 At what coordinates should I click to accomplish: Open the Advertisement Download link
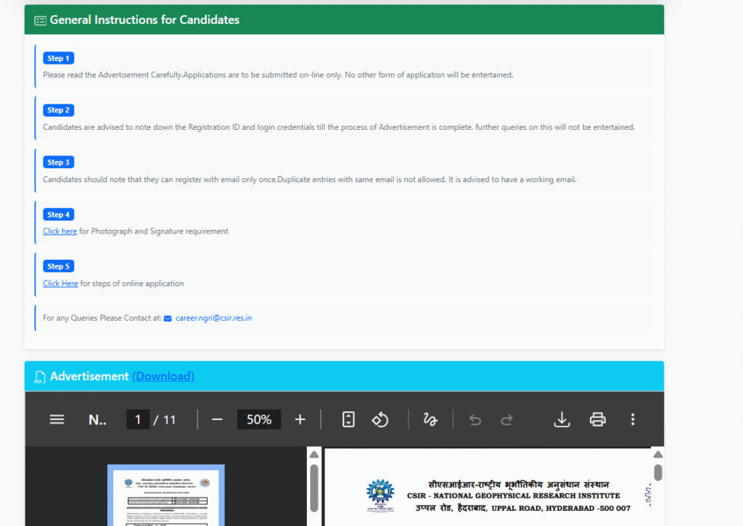163,376
